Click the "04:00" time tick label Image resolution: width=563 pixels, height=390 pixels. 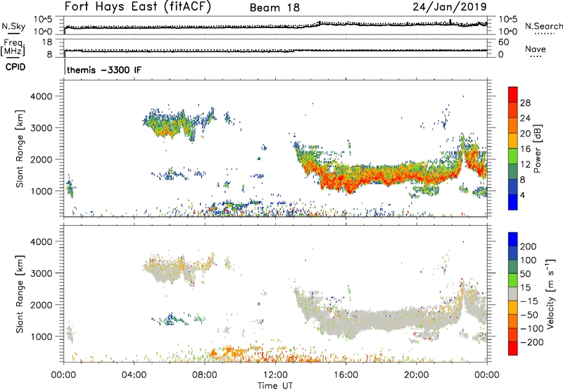click(x=134, y=375)
